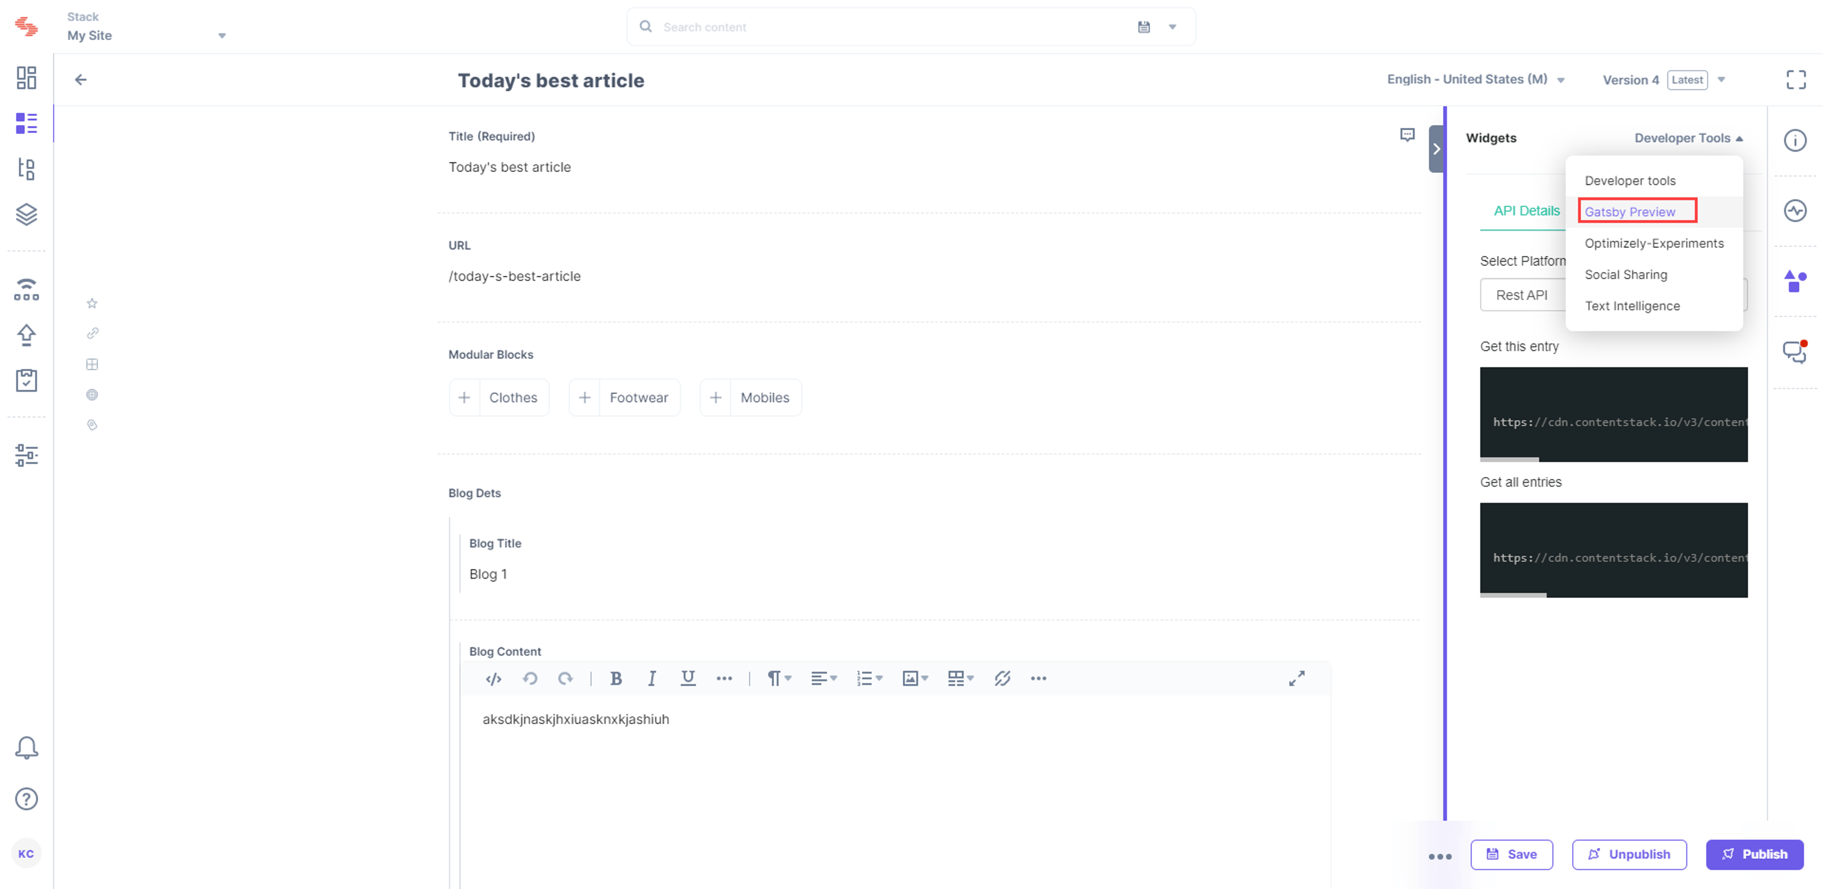1823x889 pixels.
Task: Click the Contentstack logo
Action: (26, 26)
